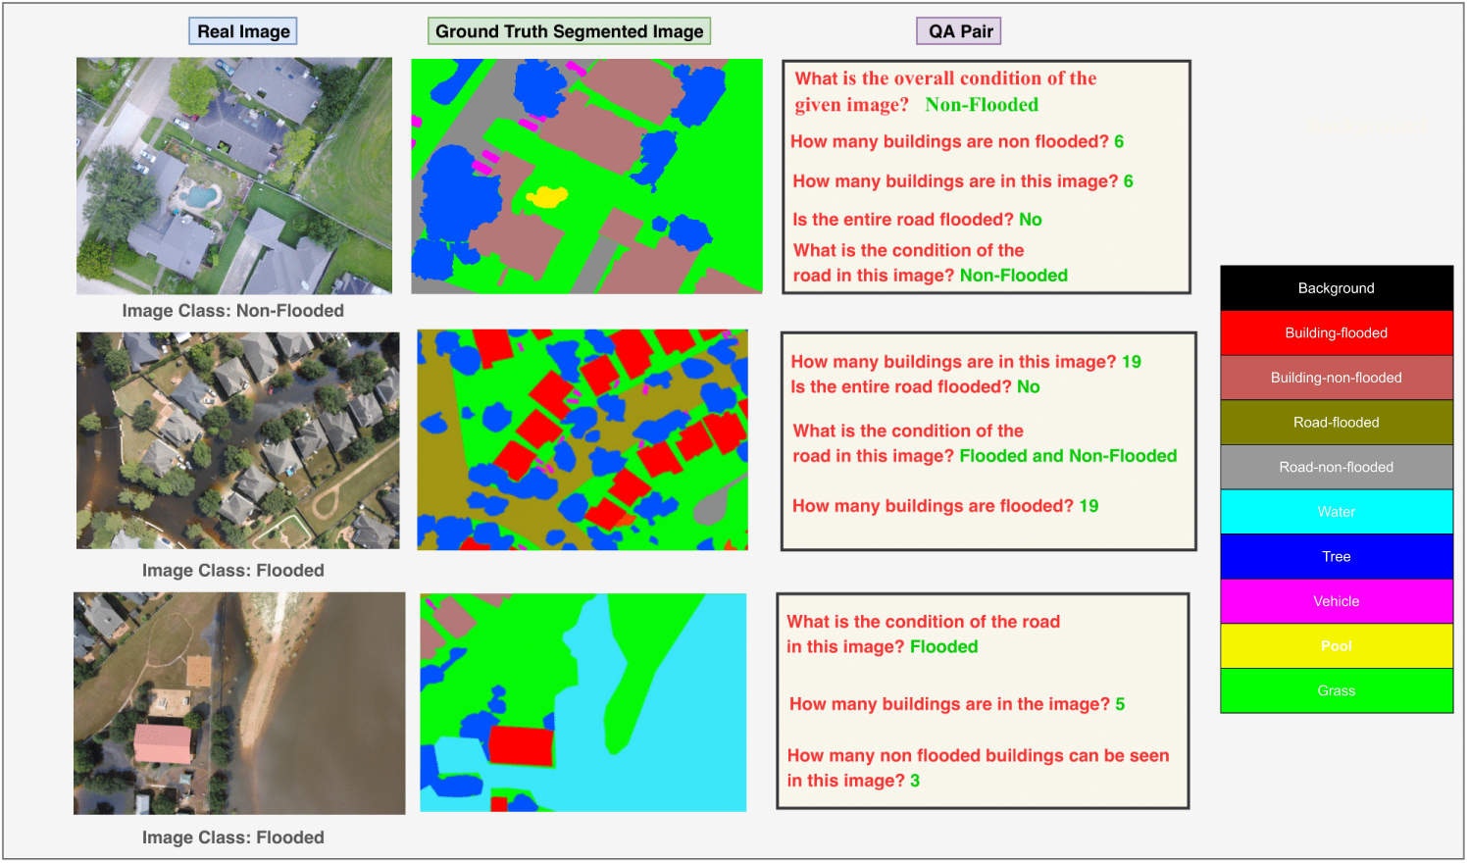The width and height of the screenshot is (1468, 863).
Task: Select the Road-non-flooded gray swatch
Action: [1337, 468]
